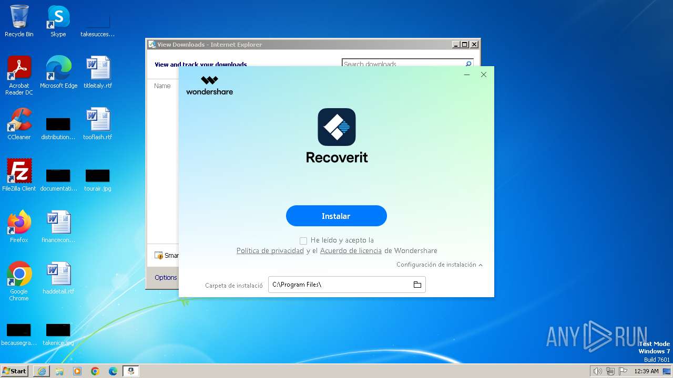The width and height of the screenshot is (673, 378).
Task: Click Edge icon in taskbar
Action: tap(113, 371)
